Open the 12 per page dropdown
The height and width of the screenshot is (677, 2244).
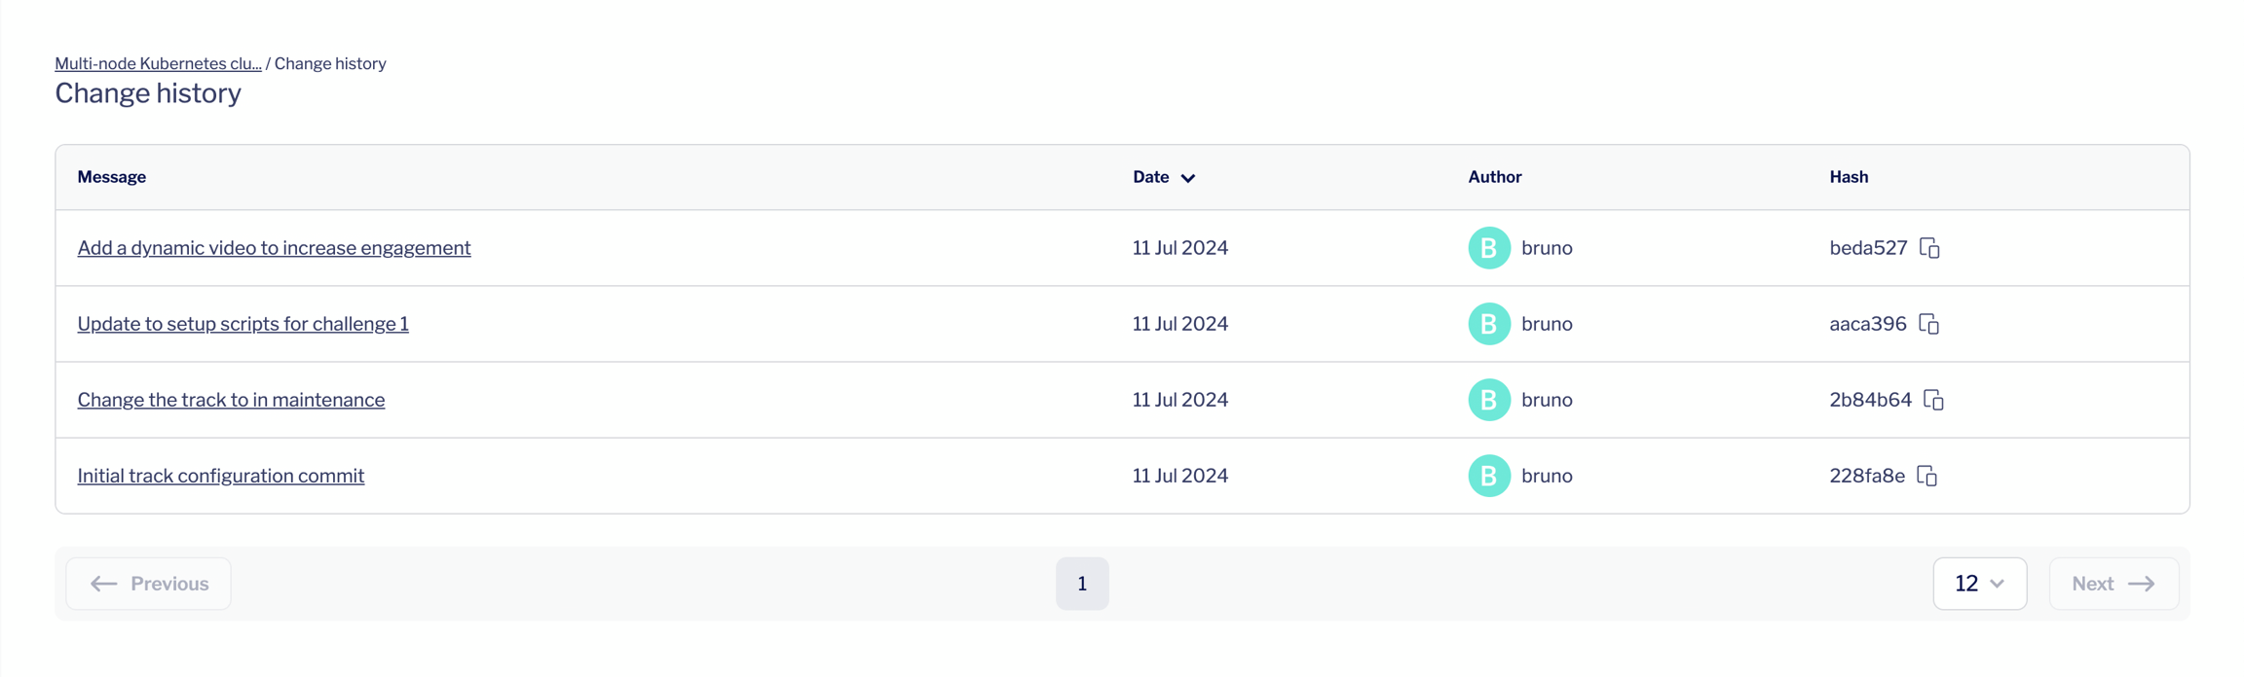point(1979,584)
